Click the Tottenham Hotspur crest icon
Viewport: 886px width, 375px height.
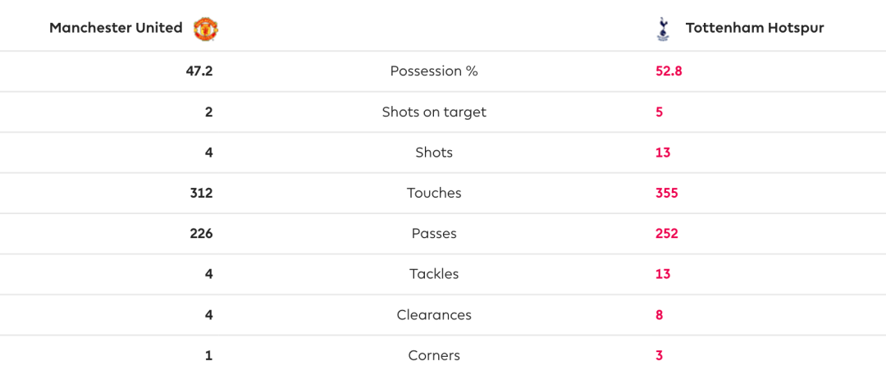[x=662, y=28]
